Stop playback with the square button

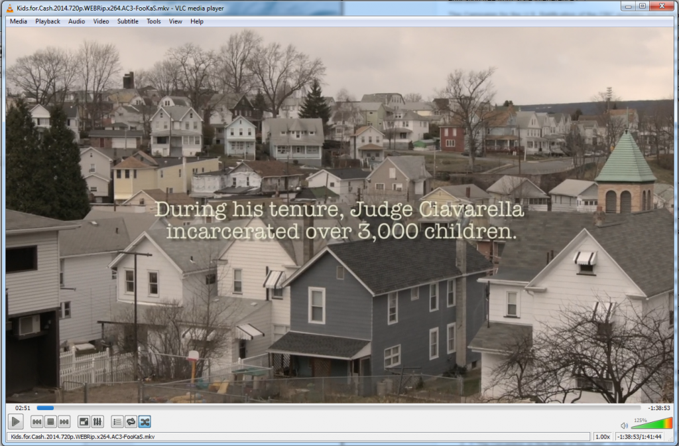pyautogui.click(x=50, y=421)
